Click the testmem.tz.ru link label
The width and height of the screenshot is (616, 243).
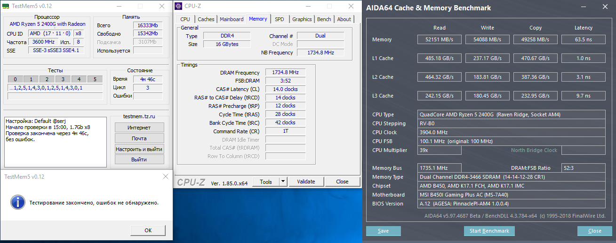[x=139, y=116]
